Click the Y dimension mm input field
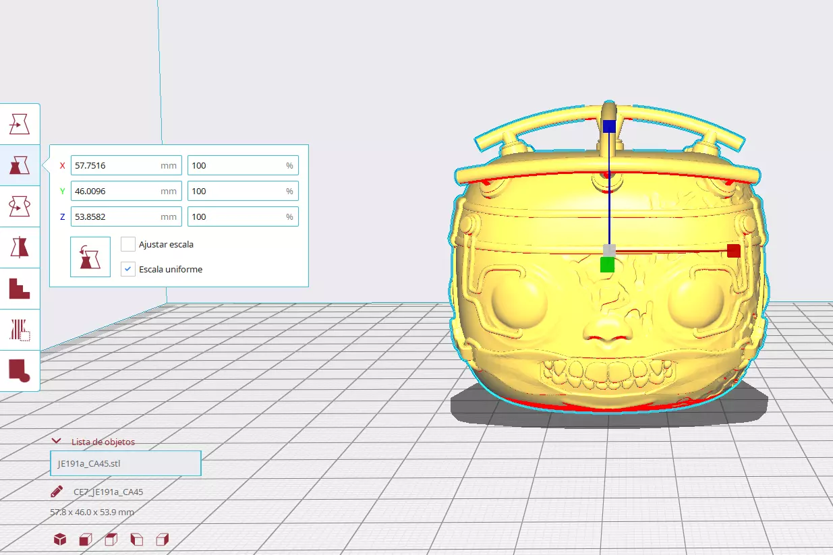833x555 pixels. pos(126,191)
